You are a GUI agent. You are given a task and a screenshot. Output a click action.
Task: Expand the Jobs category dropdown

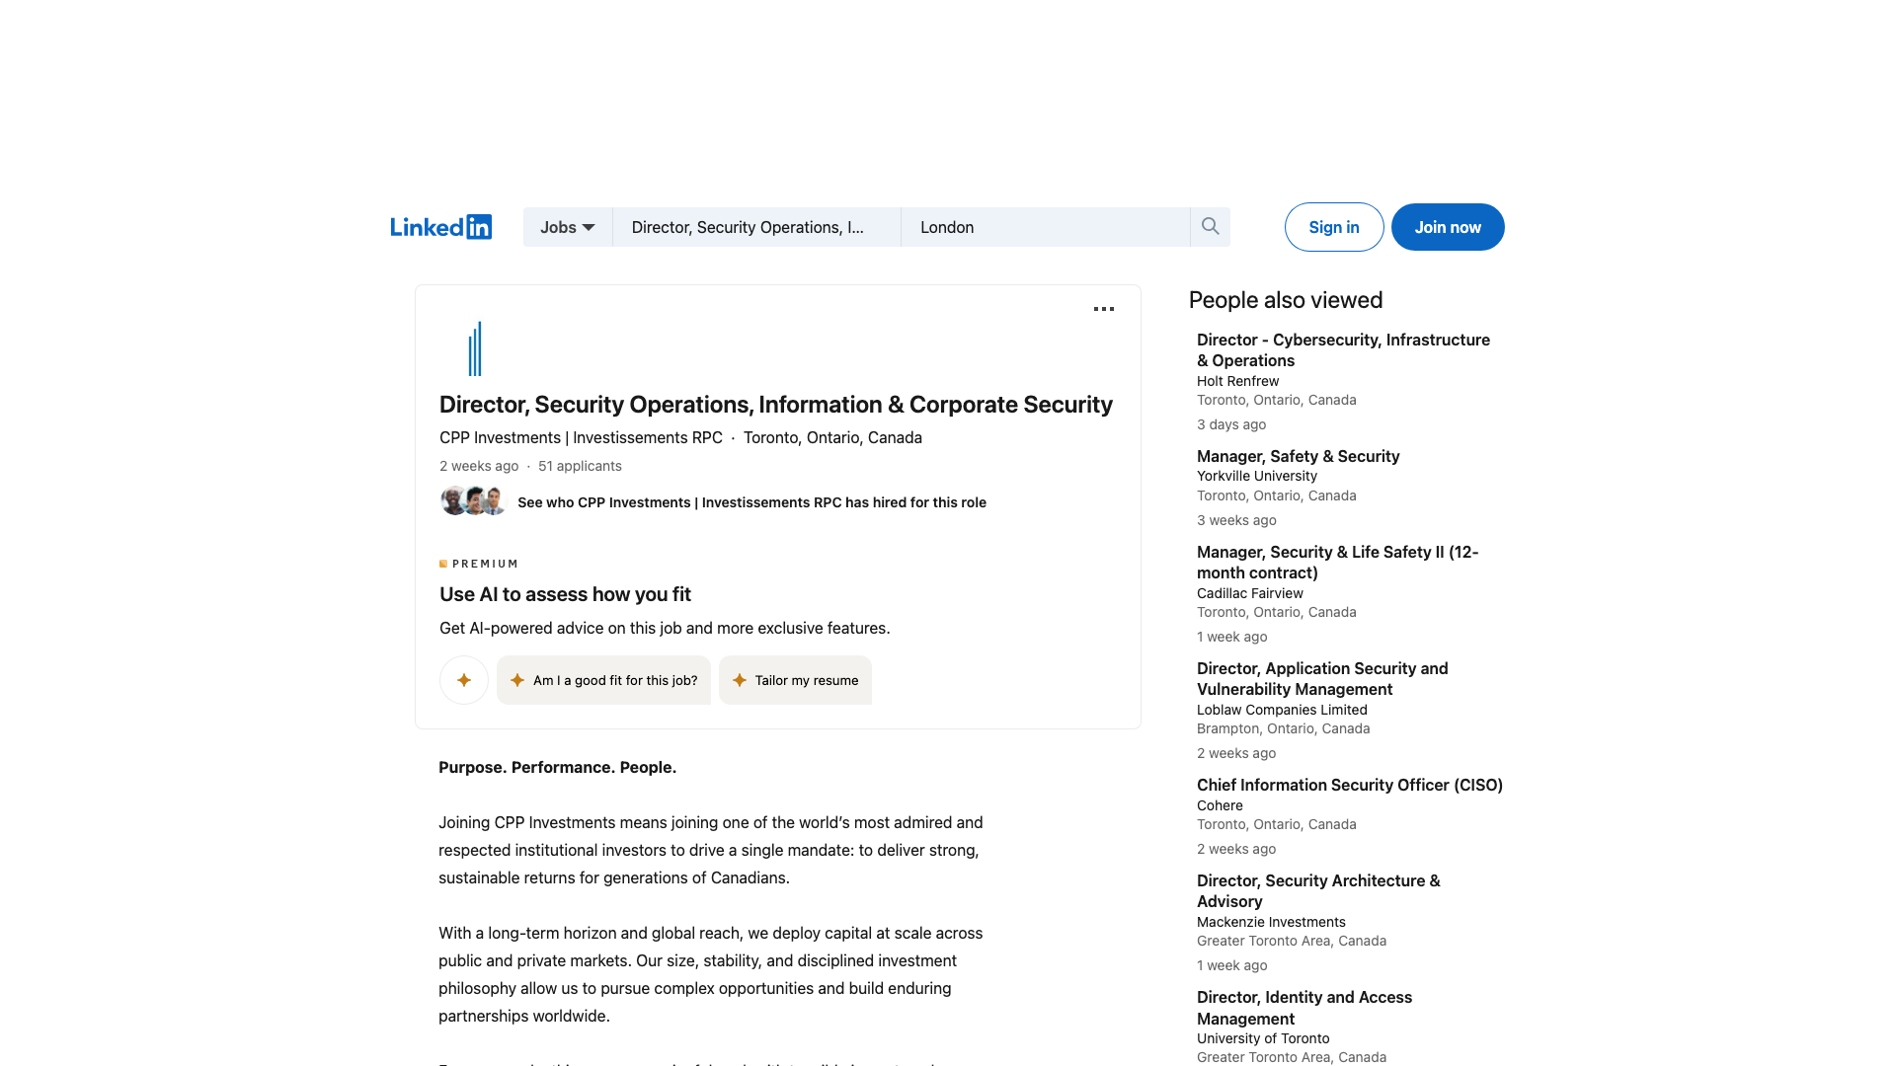point(568,227)
